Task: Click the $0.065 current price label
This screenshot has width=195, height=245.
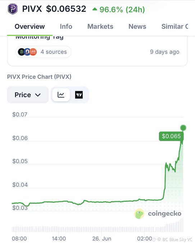Action: click(171, 136)
